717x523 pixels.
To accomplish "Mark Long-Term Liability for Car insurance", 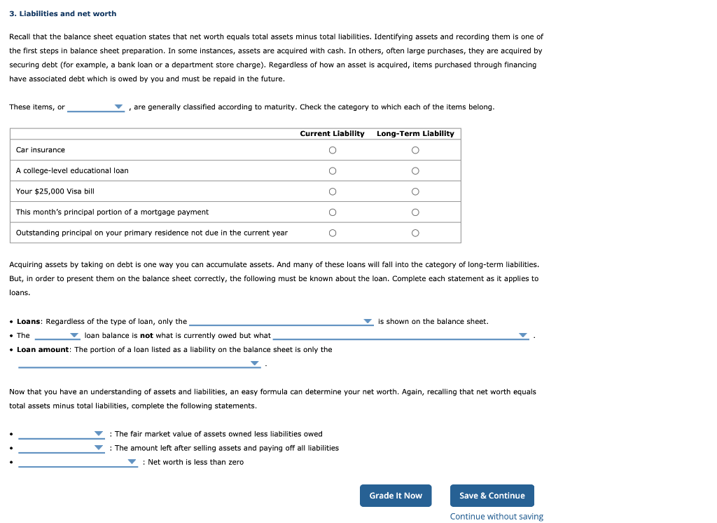I will pyautogui.click(x=415, y=150).
